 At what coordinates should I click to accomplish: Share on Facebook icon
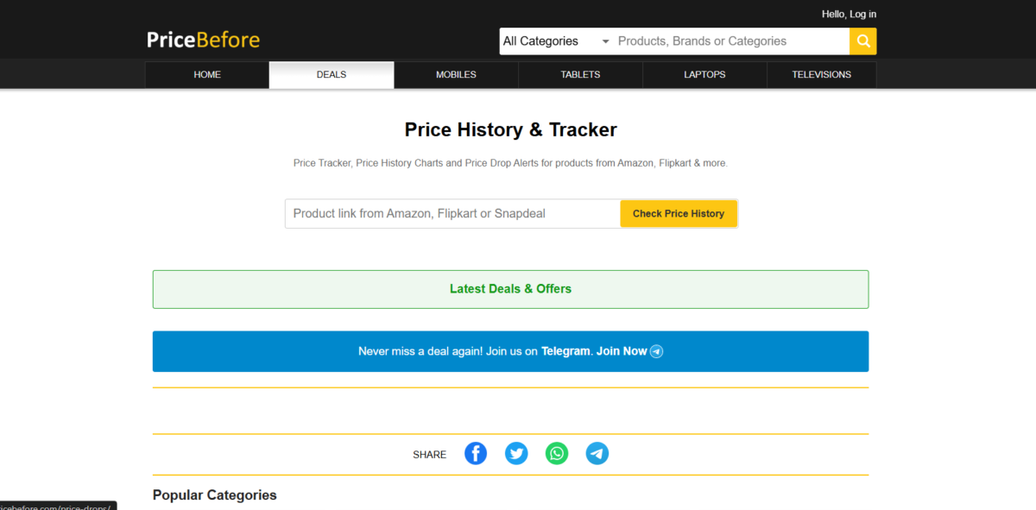point(476,453)
